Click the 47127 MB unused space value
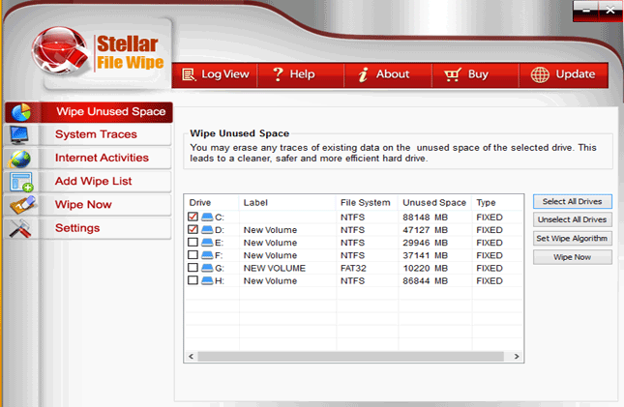This screenshot has width=624, height=407. (x=425, y=230)
